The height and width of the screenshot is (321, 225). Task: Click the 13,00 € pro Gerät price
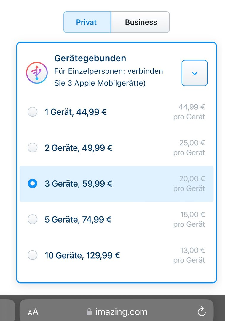(x=189, y=255)
